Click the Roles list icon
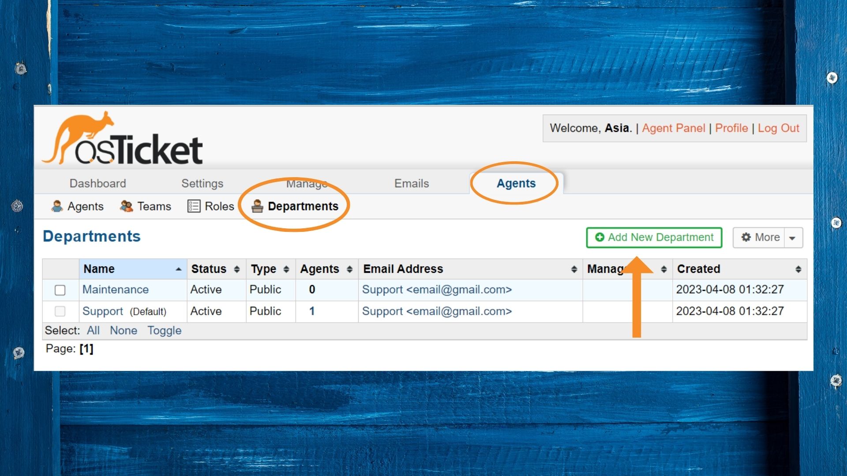This screenshot has height=476, width=847. 194,206
